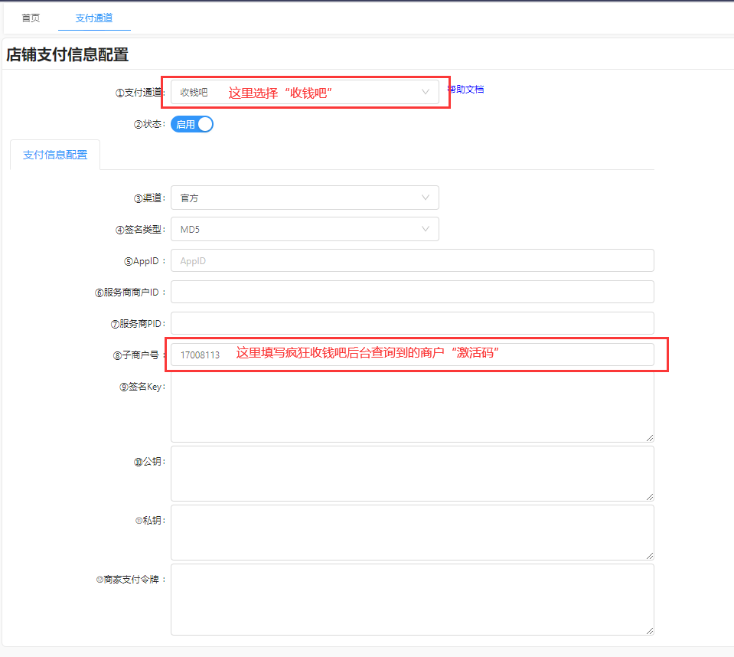This screenshot has height=657, width=734.
Task: Click the 服务商商户ID input field
Action: pyautogui.click(x=413, y=292)
